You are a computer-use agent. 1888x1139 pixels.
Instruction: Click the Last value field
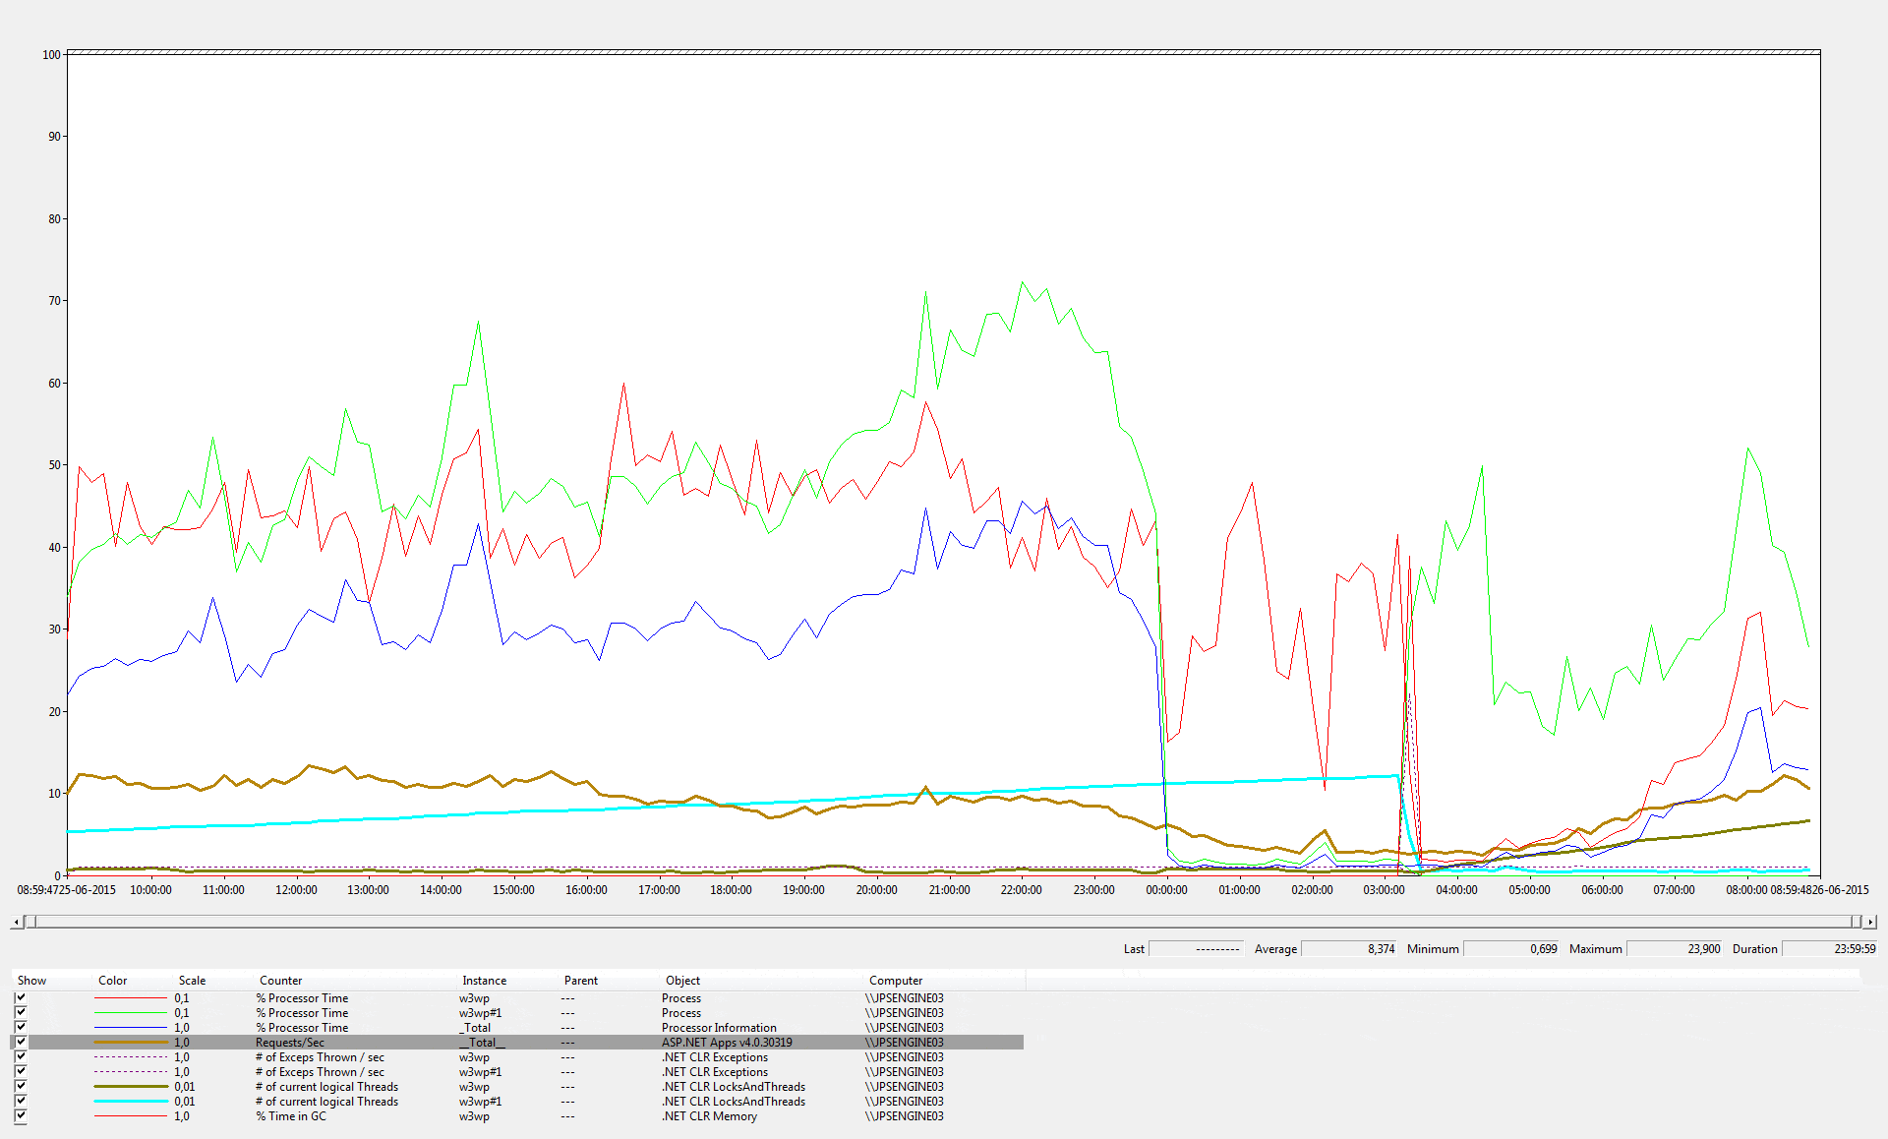(x=1196, y=948)
